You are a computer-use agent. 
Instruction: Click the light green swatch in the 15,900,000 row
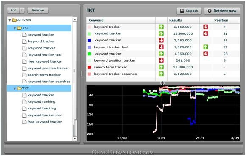(x=89, y=34)
